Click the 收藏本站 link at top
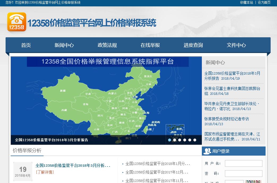 click(x=246, y=2)
